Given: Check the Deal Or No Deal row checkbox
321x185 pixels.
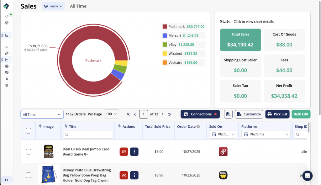Looking at the screenshot, I should coord(29,152).
